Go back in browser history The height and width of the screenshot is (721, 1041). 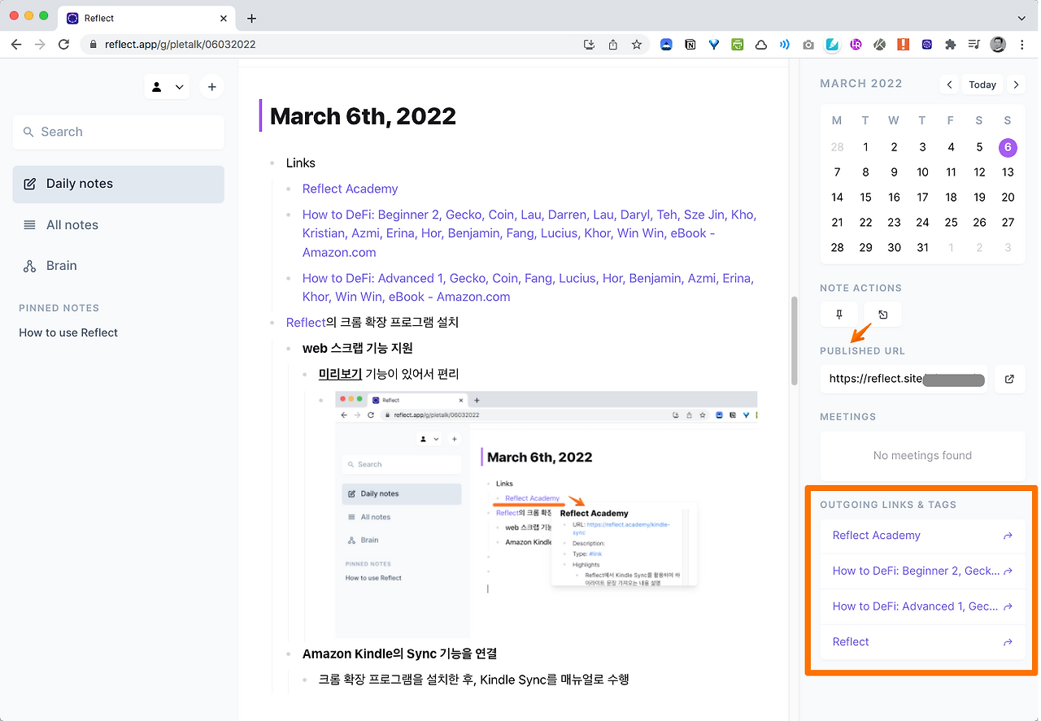coord(16,45)
